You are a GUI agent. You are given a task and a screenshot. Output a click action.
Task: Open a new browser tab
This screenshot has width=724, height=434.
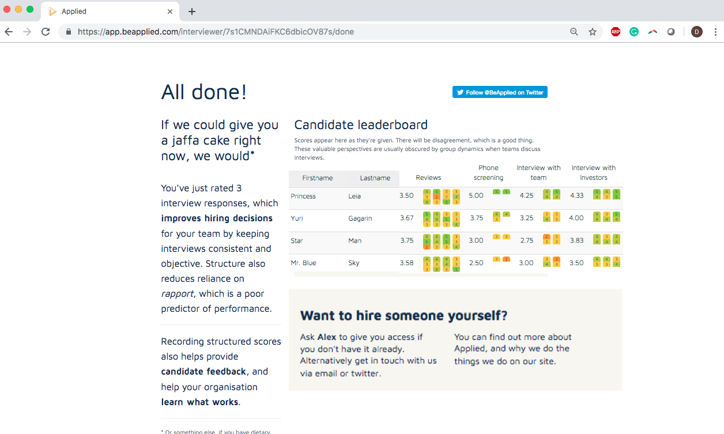pyautogui.click(x=192, y=12)
